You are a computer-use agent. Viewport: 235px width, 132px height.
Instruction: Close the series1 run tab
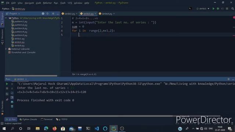pos(26,79)
